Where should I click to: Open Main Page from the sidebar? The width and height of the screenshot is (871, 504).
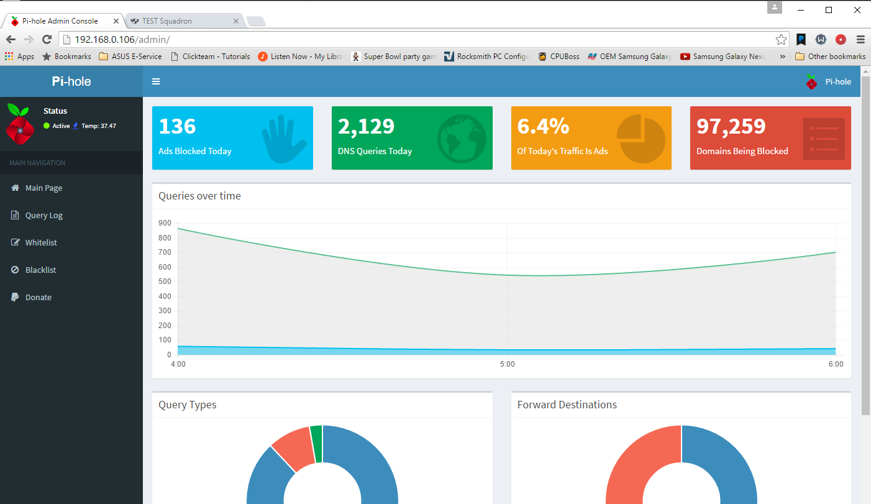[43, 188]
